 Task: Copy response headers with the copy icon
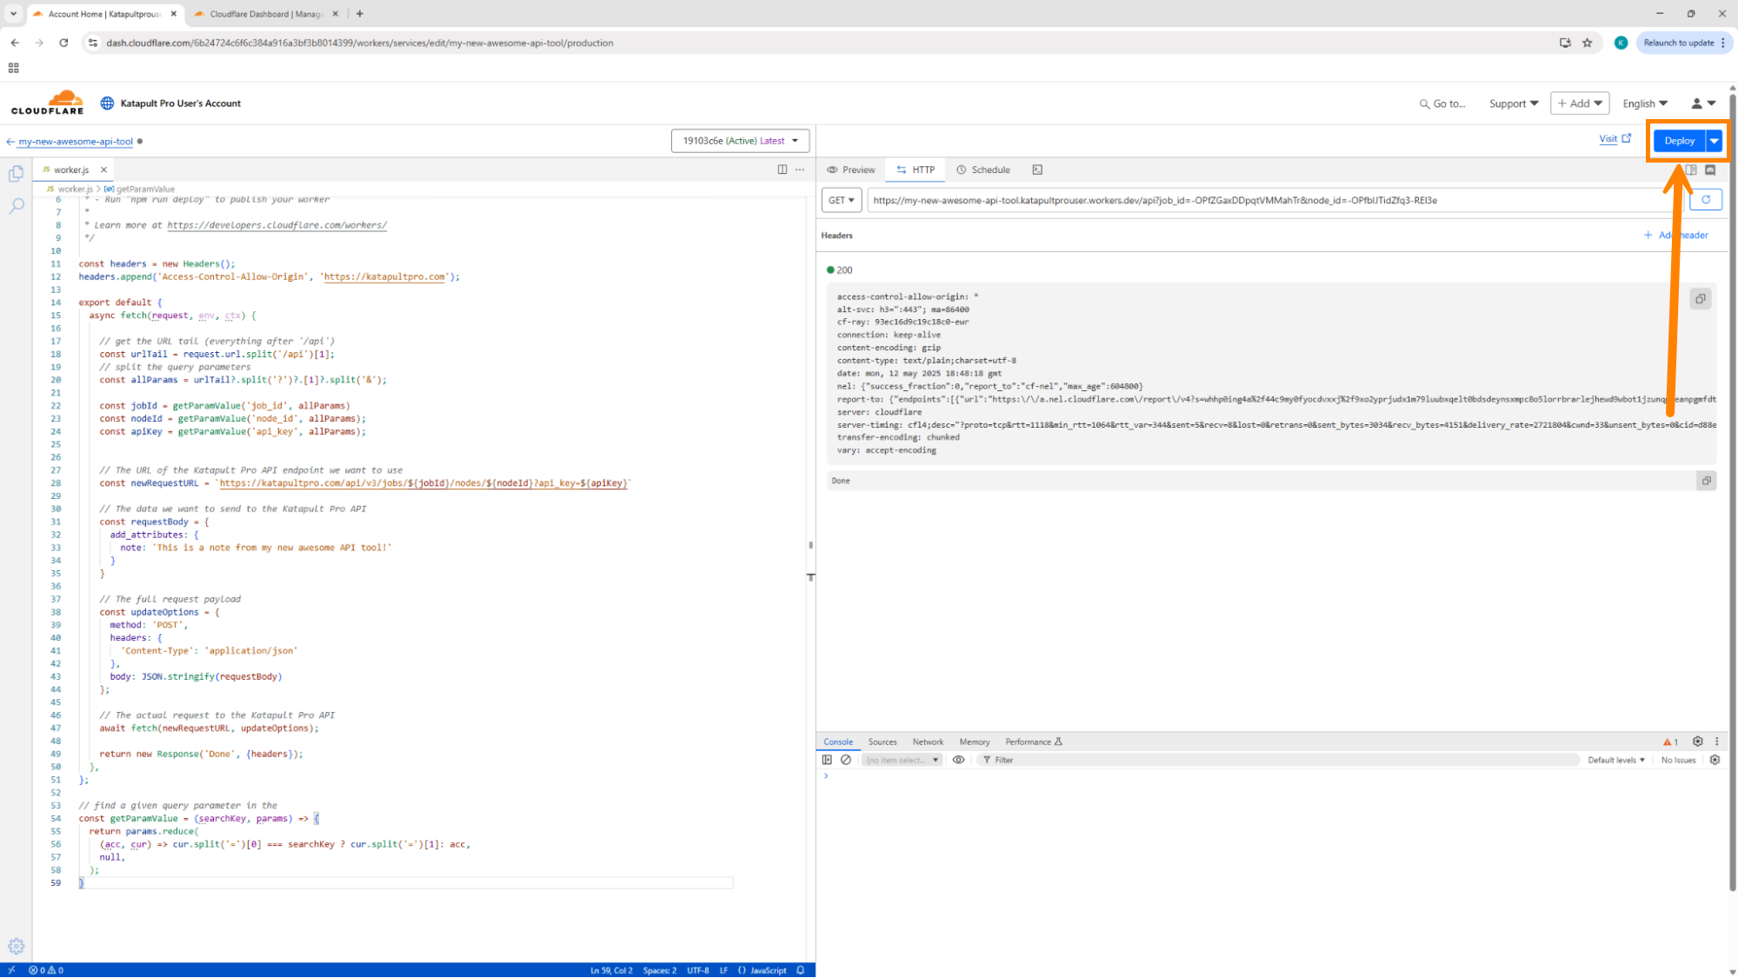click(1700, 299)
